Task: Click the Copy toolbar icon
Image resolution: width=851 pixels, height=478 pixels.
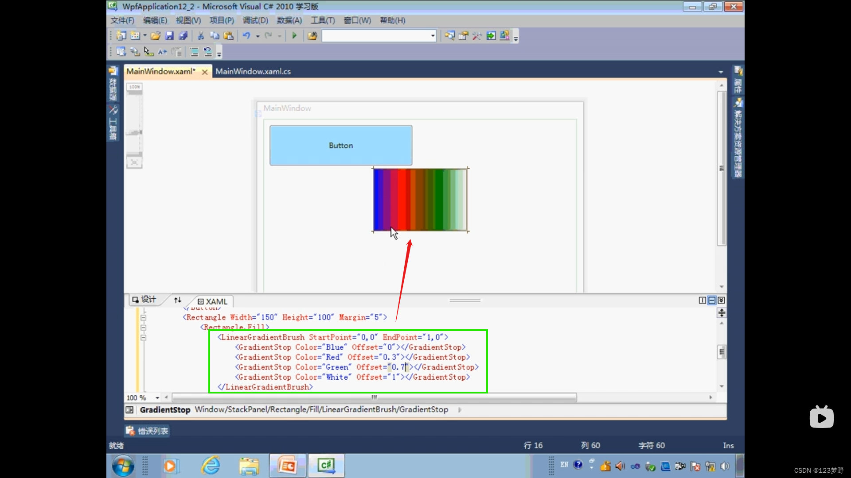Action: pos(215,36)
